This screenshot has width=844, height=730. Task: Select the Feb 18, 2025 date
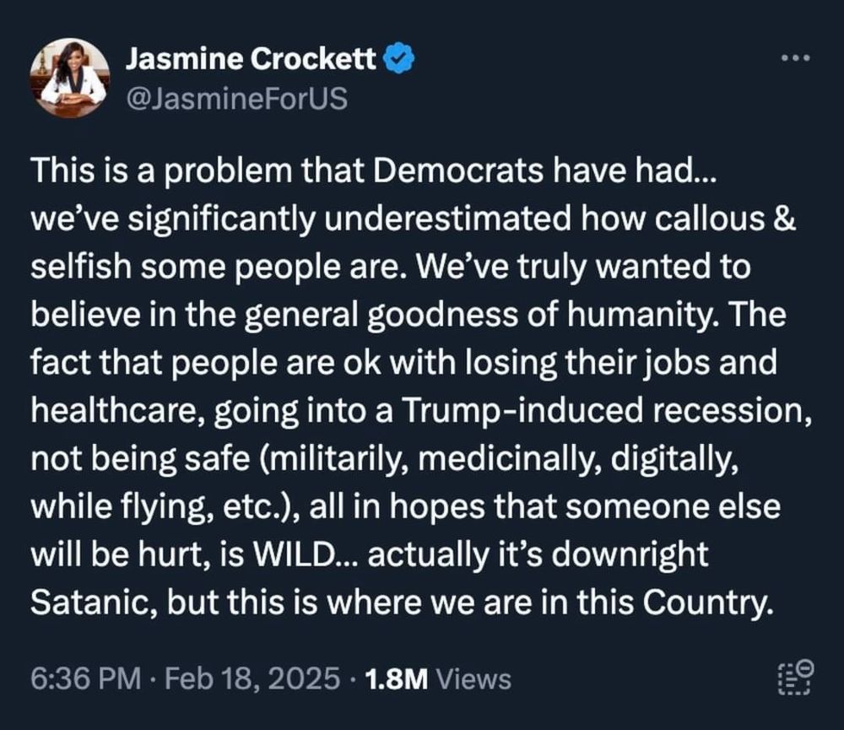[x=252, y=679]
